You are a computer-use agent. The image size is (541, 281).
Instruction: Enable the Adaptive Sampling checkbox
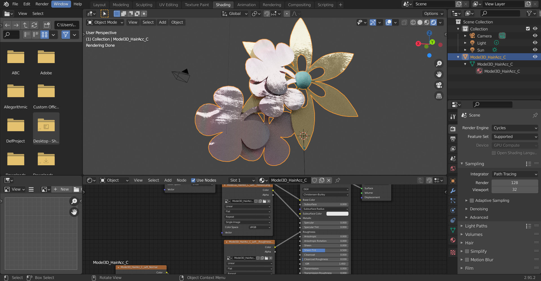pyautogui.click(x=472, y=200)
